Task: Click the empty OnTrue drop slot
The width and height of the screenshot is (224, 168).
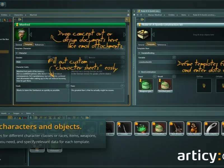Action: 204,85
